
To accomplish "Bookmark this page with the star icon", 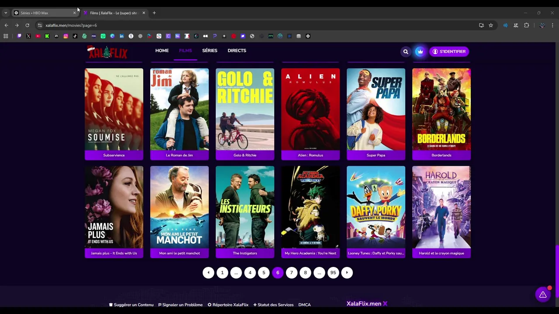I will click(x=491, y=25).
